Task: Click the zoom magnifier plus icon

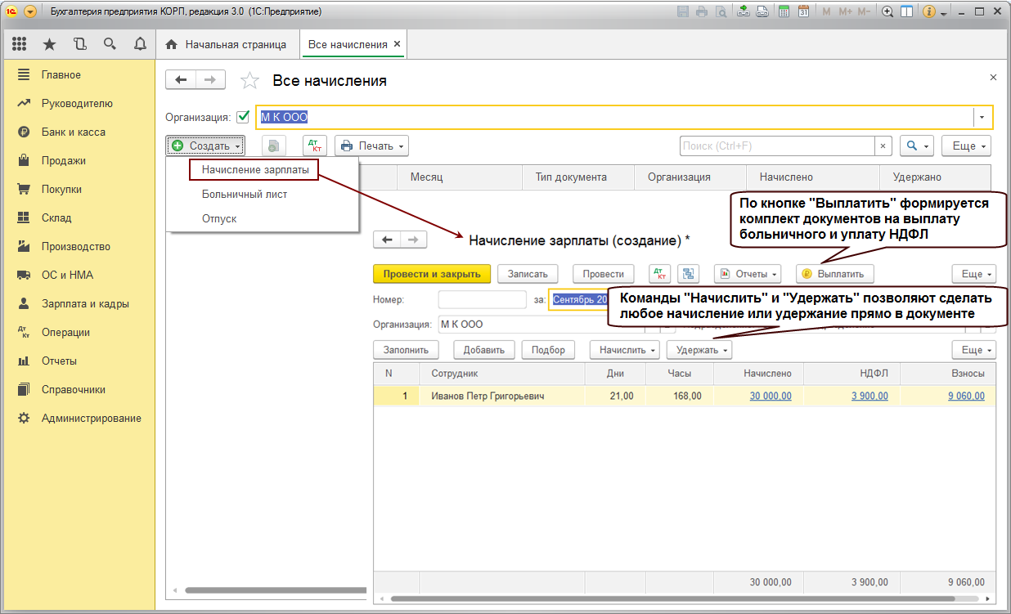Action: [x=887, y=11]
